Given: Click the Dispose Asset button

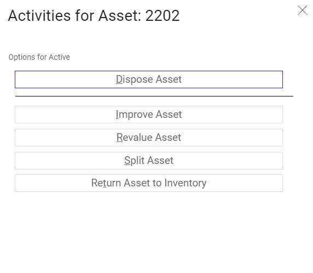Looking at the screenshot, I should click(149, 79).
